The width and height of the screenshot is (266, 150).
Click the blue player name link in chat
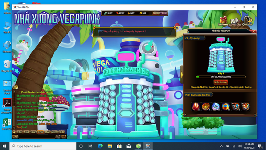click(x=25, y=120)
